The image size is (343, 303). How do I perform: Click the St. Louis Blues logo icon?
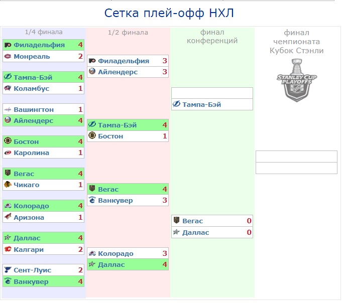8,270
